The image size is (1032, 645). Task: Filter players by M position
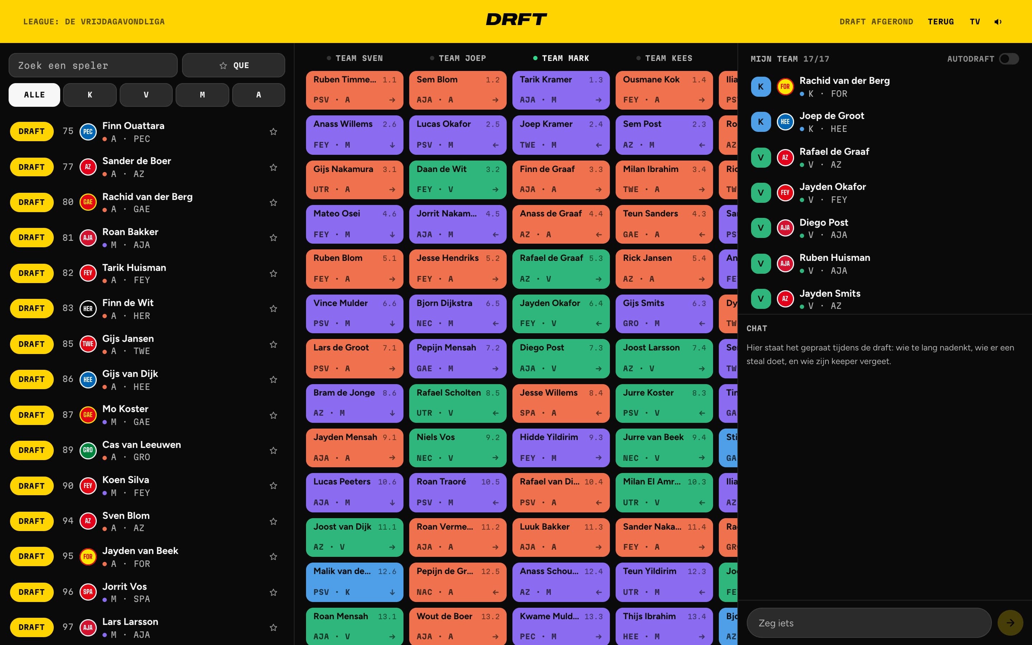202,95
